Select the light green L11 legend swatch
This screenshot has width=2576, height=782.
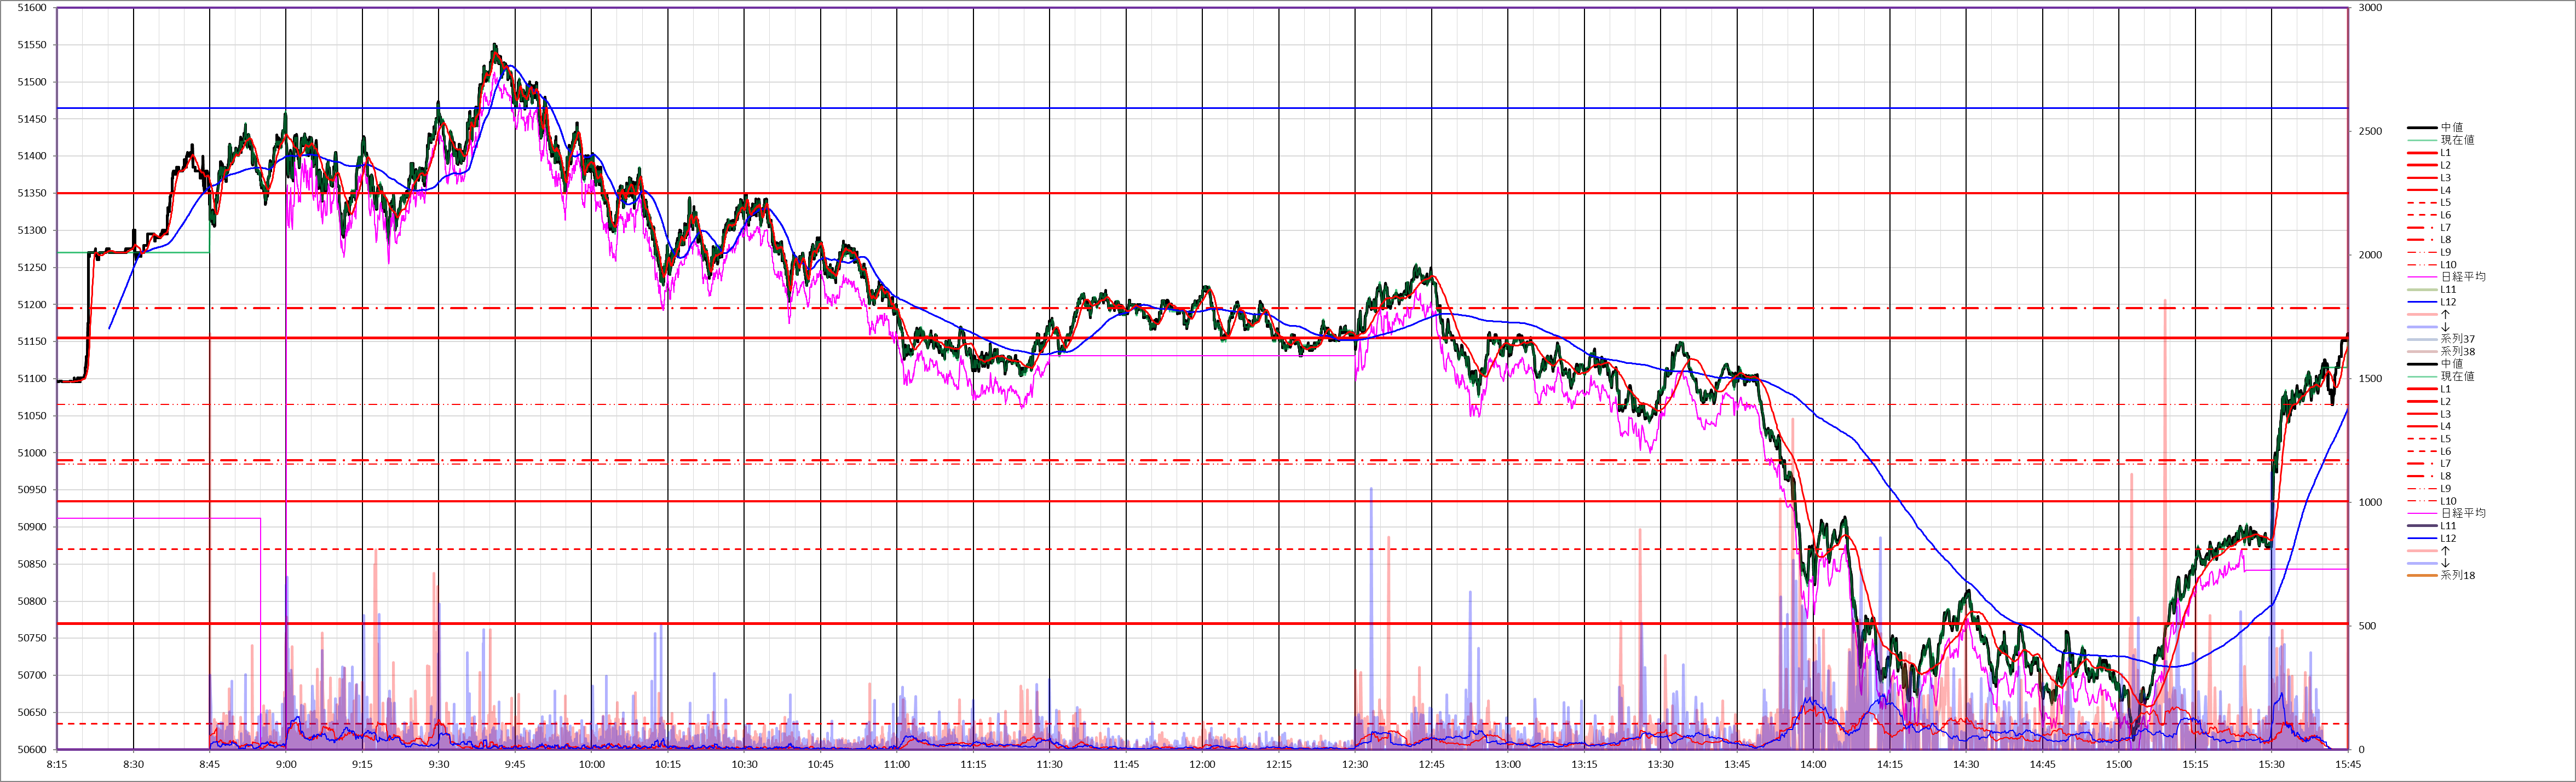[x=2422, y=290]
